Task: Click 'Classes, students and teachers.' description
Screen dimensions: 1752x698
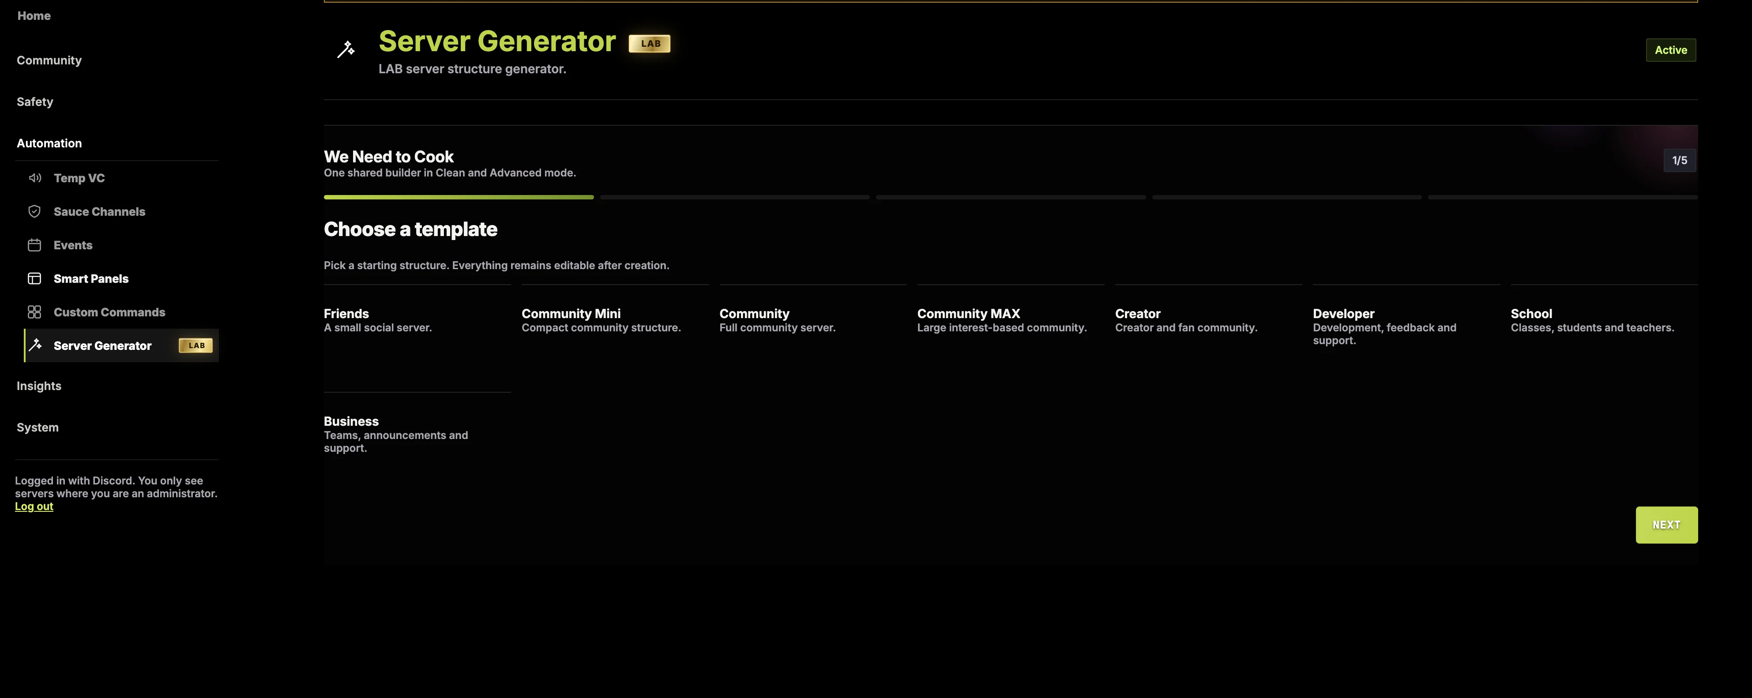Action: (x=1592, y=327)
